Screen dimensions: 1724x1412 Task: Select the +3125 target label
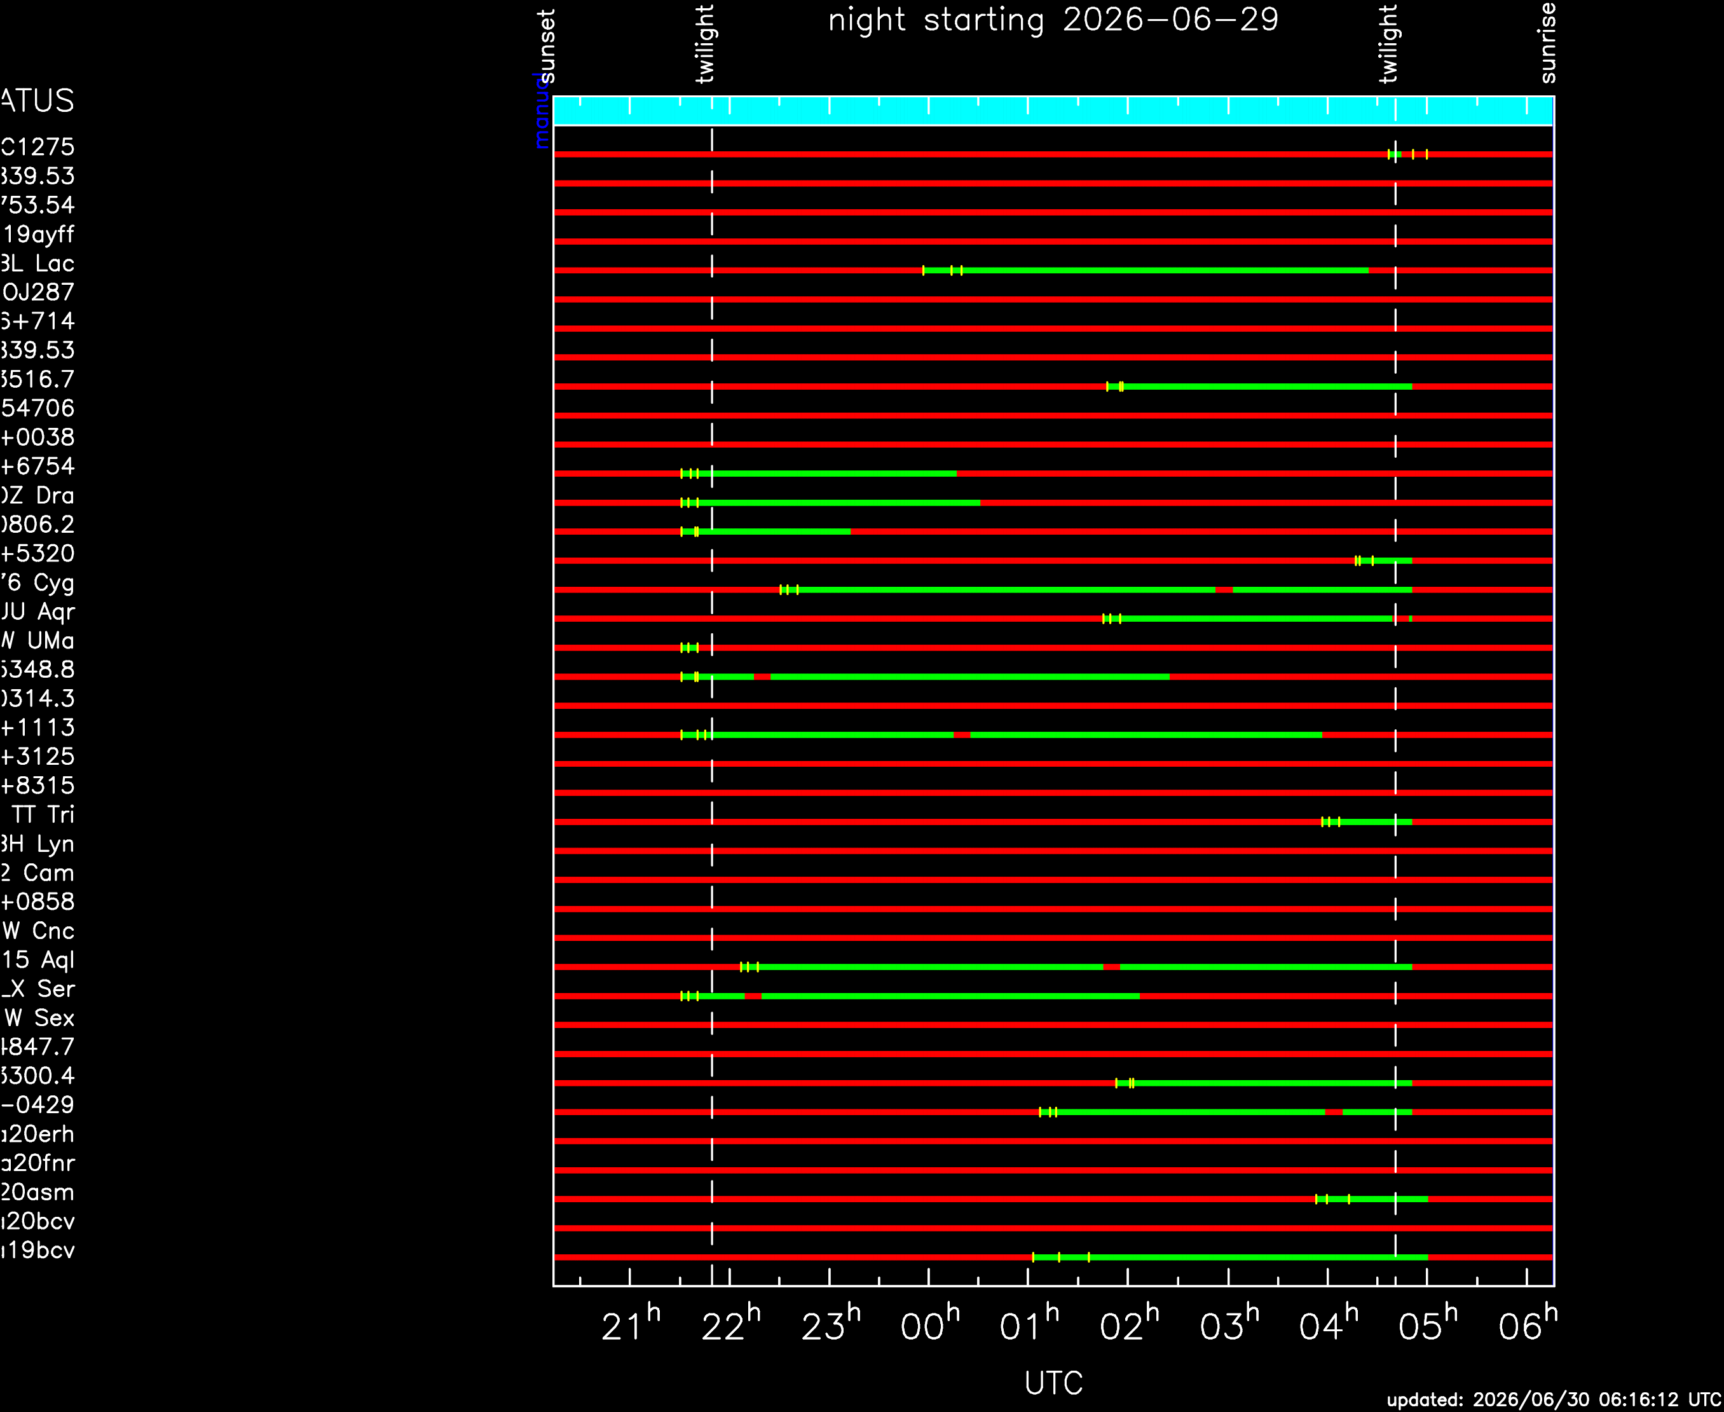pyautogui.click(x=38, y=757)
